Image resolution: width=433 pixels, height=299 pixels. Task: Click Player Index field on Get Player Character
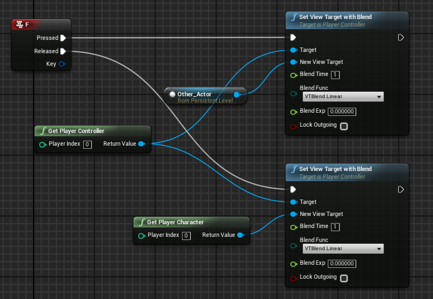click(x=186, y=236)
